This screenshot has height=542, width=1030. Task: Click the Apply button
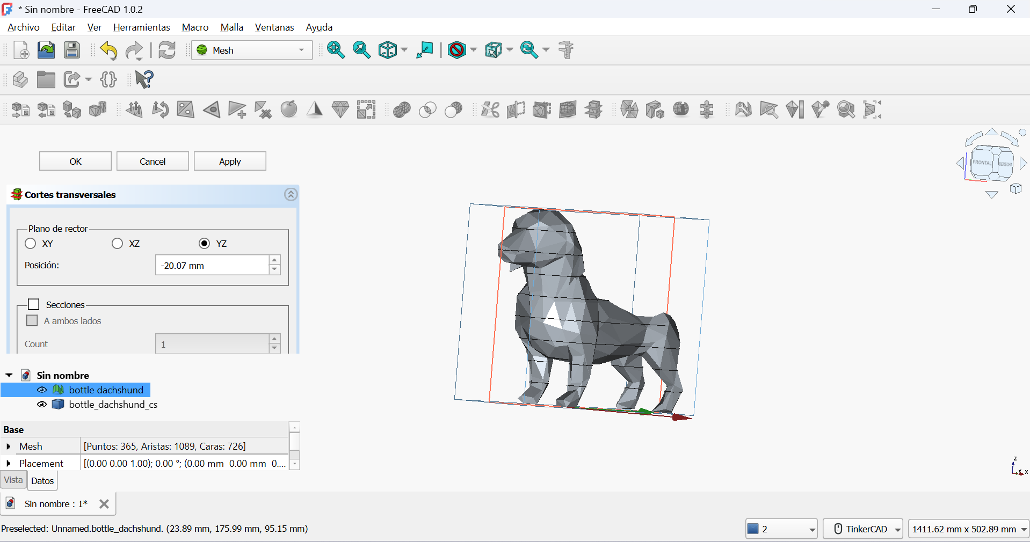[x=230, y=162]
